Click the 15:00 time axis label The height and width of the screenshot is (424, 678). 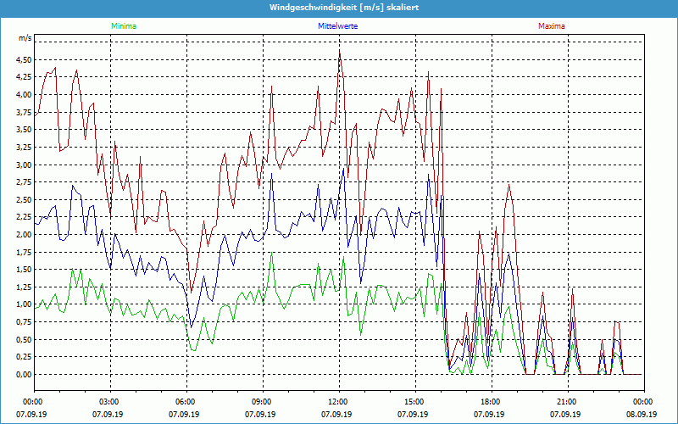[414, 402]
